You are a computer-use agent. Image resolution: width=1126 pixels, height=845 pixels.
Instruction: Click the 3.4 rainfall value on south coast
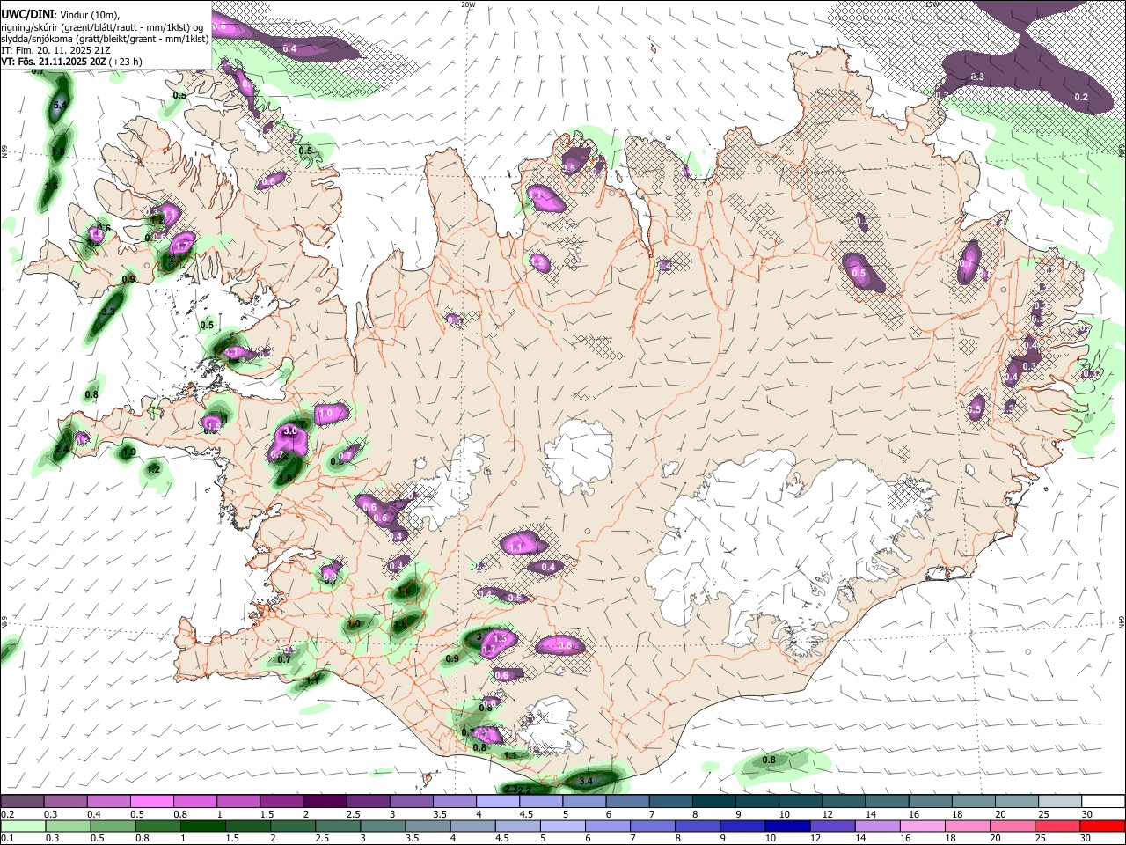click(587, 781)
